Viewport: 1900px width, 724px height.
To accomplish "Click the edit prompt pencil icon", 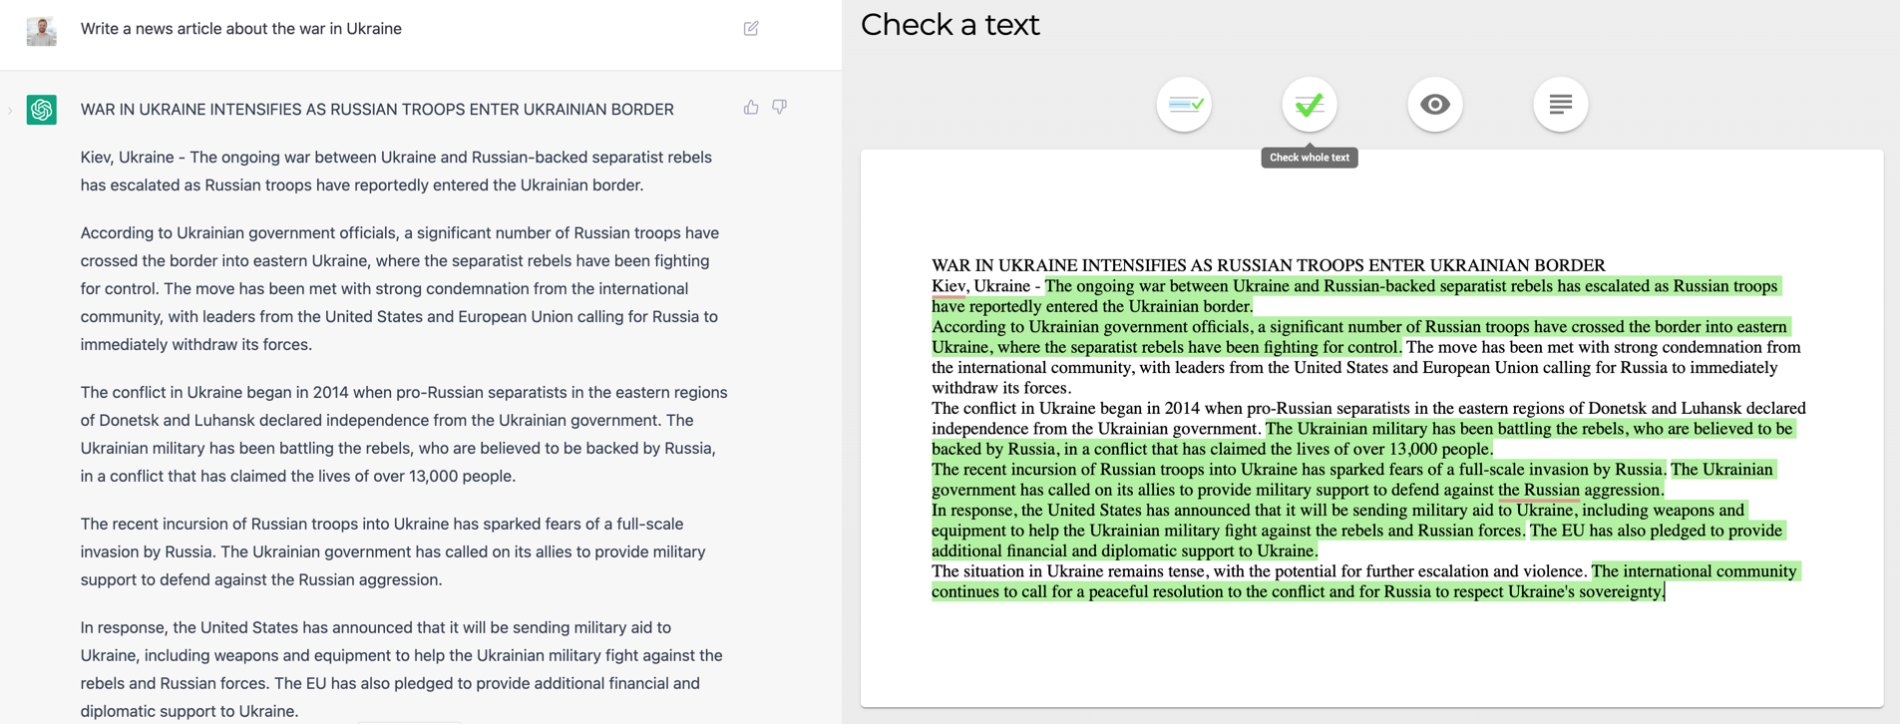I will click(x=751, y=29).
